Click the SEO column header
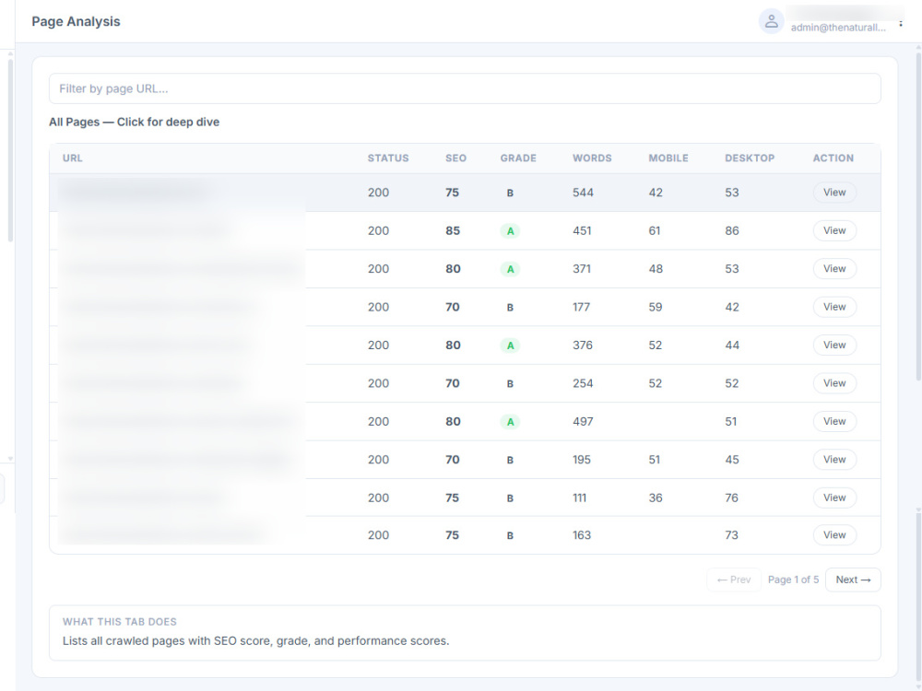The width and height of the screenshot is (922, 691). 455,158
